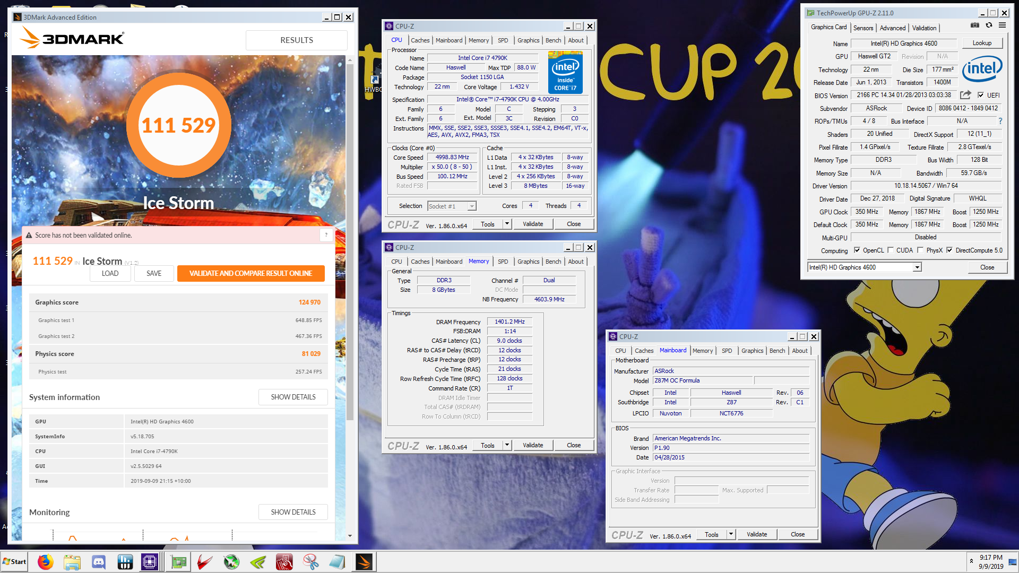Click the help question mark on the 3DMark warning

coord(326,235)
